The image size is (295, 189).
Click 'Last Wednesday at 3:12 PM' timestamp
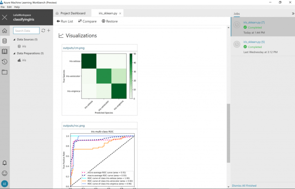pos(260,52)
